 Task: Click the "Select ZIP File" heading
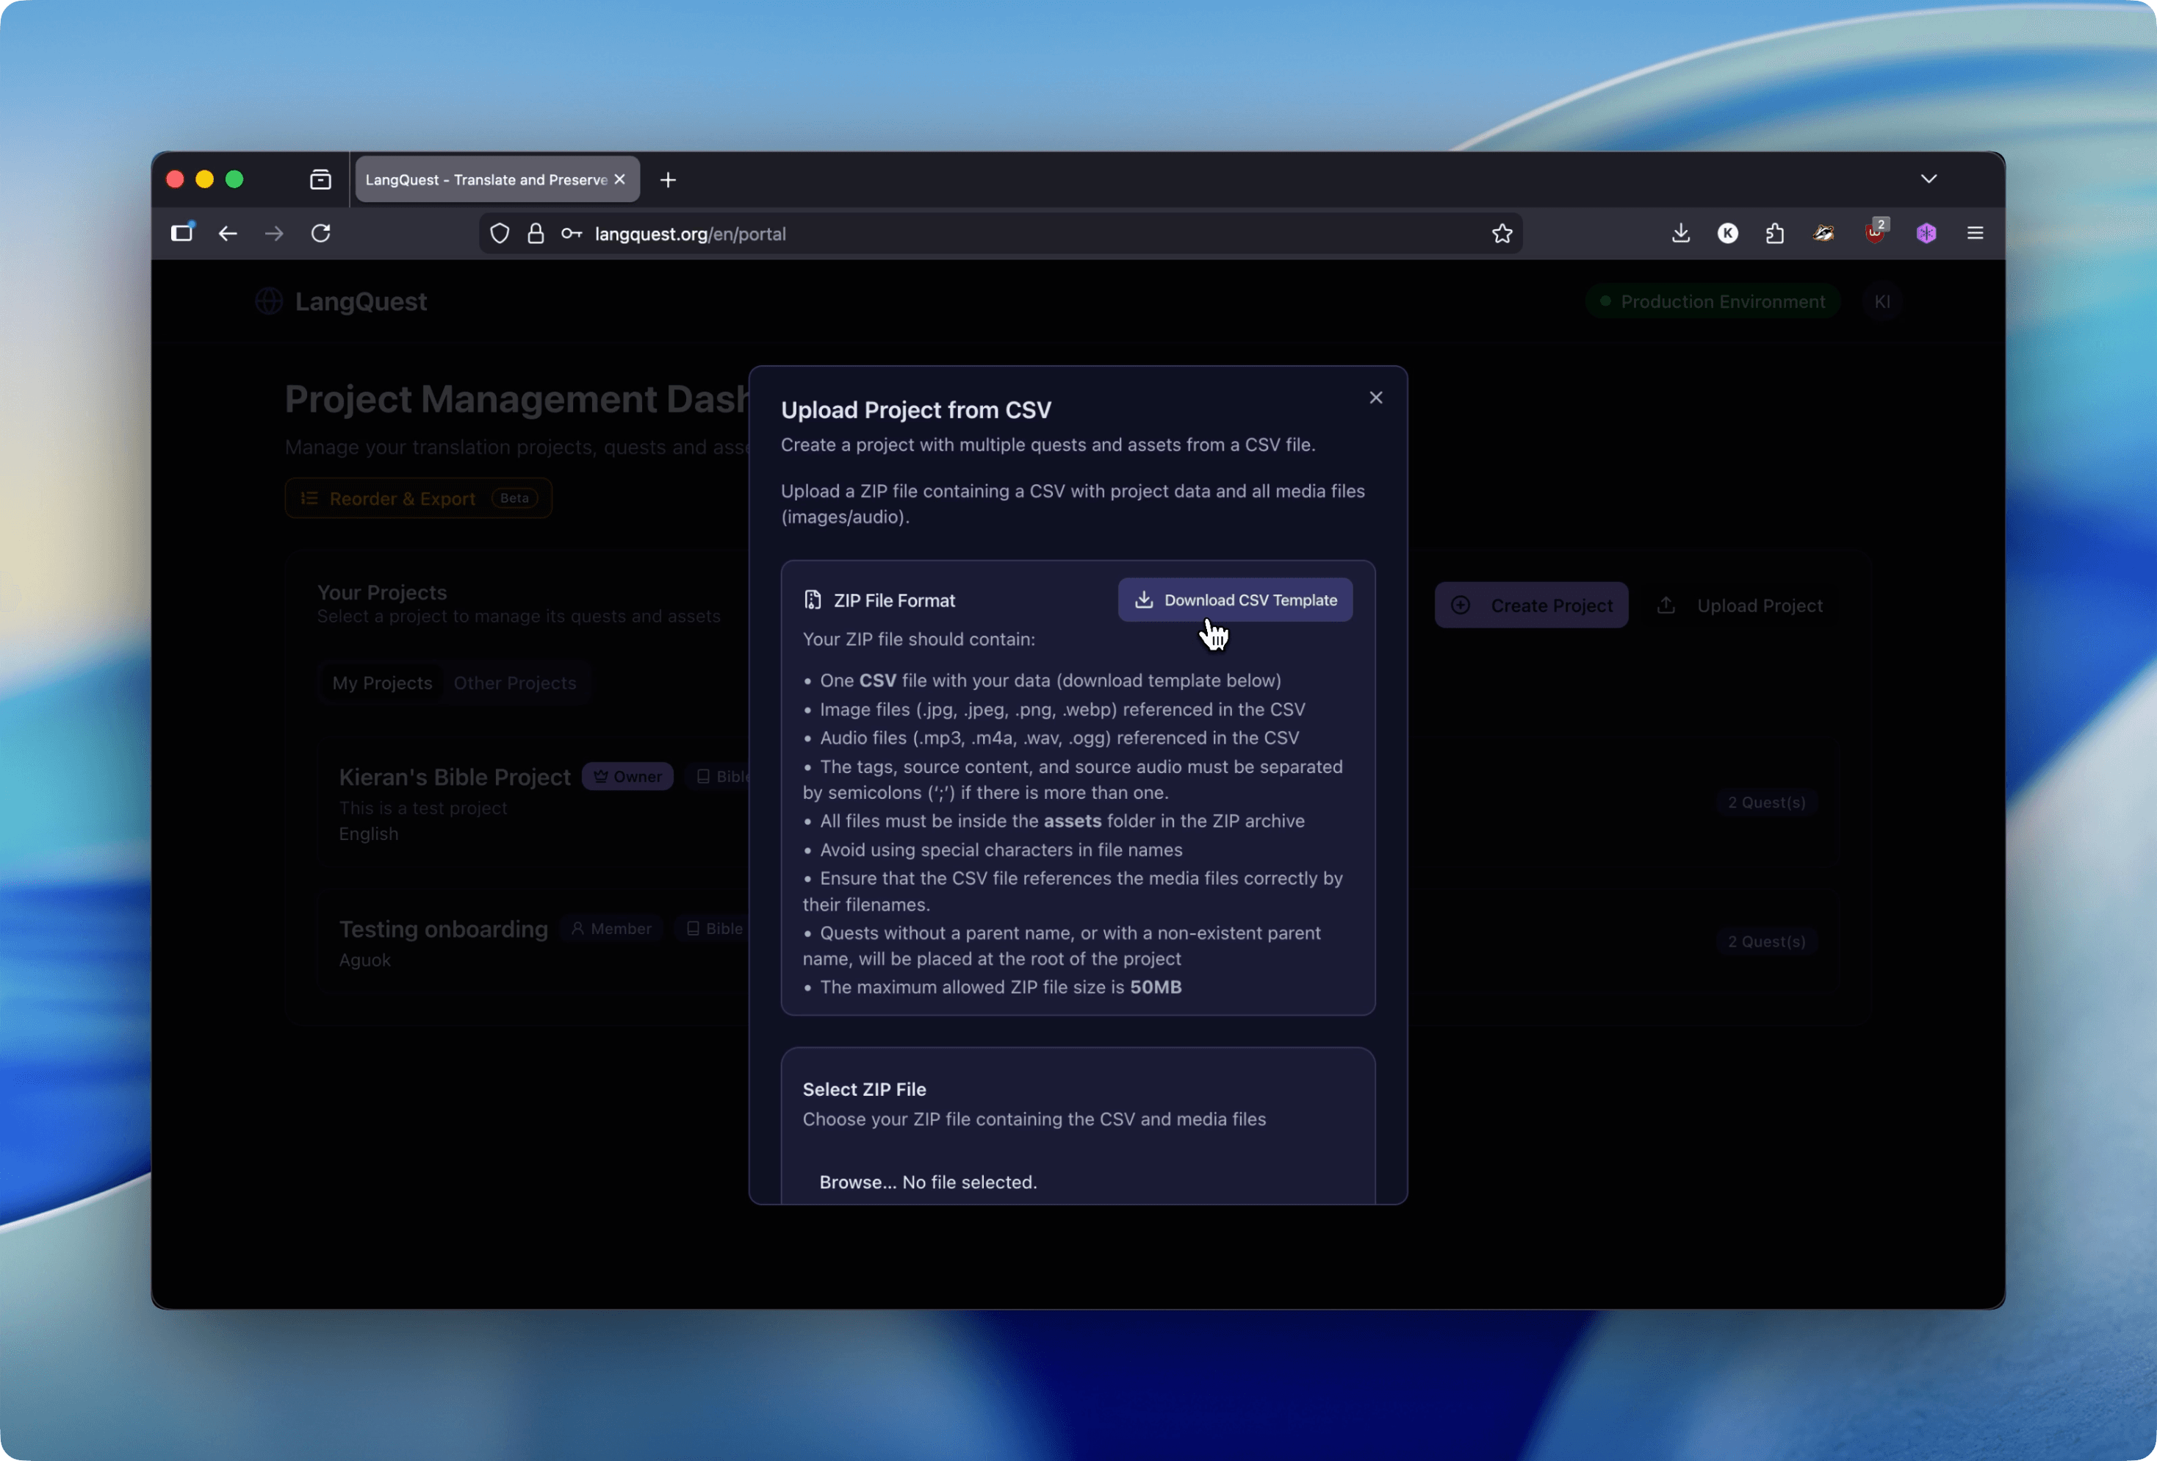pyautogui.click(x=864, y=1089)
